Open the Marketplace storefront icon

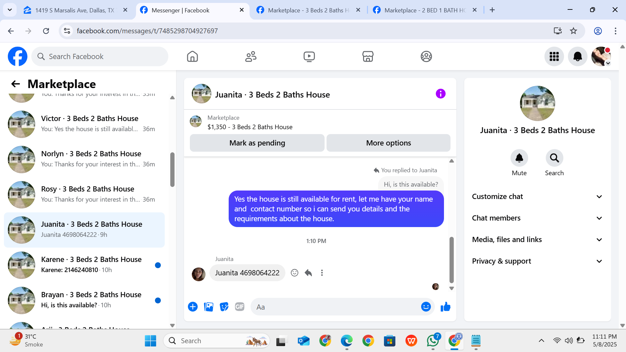tap(368, 56)
